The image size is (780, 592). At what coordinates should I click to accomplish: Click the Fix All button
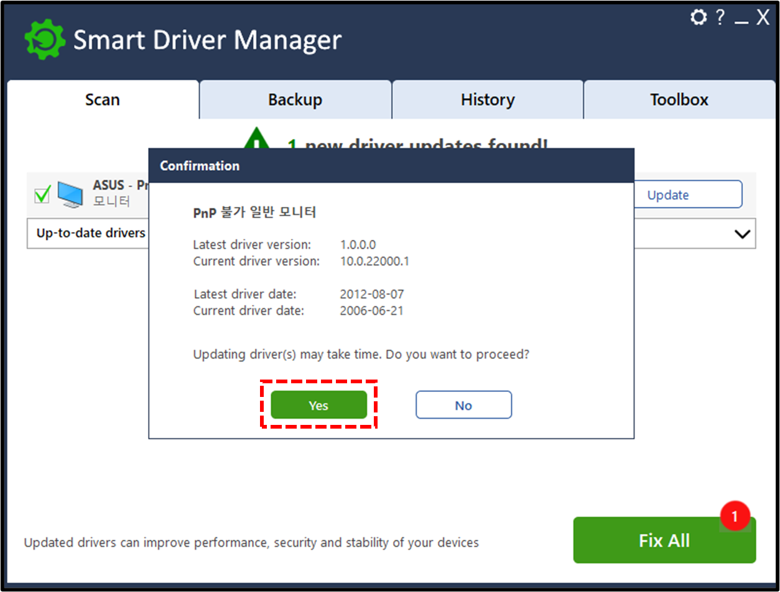pos(664,540)
